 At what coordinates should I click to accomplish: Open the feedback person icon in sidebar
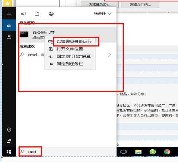click(x=9, y=141)
